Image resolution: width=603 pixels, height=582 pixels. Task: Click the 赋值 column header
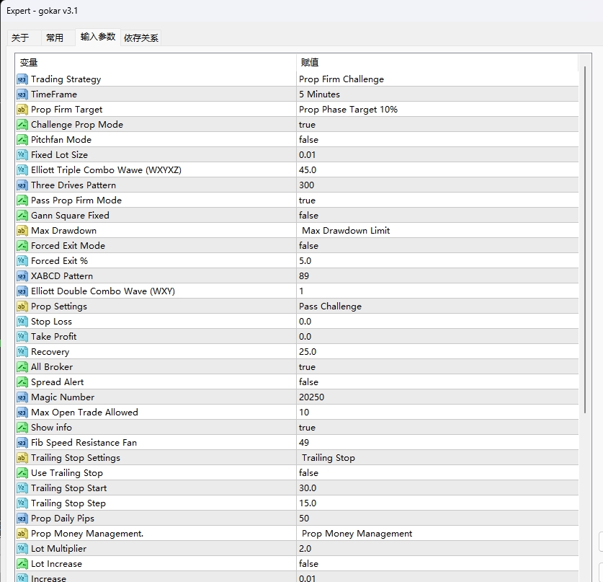(x=437, y=62)
